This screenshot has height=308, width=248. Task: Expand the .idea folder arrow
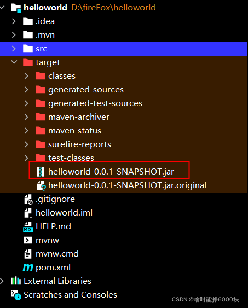14,21
